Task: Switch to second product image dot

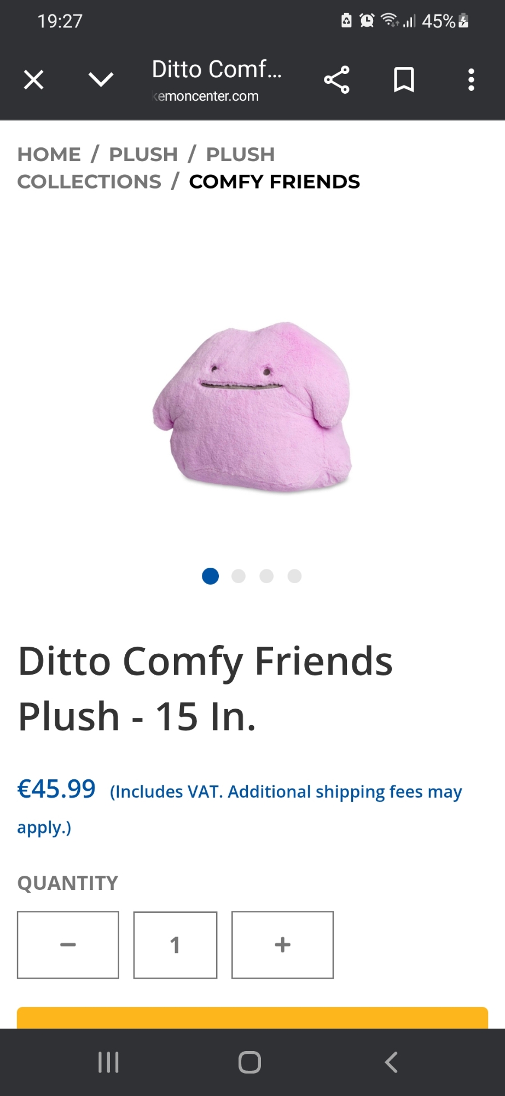Action: pyautogui.click(x=239, y=576)
